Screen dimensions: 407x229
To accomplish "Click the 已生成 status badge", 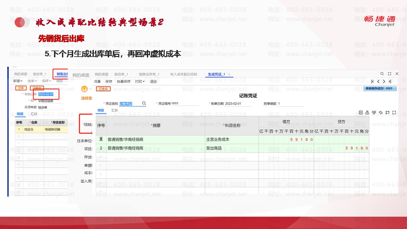I will pyautogui.click(x=103, y=89).
